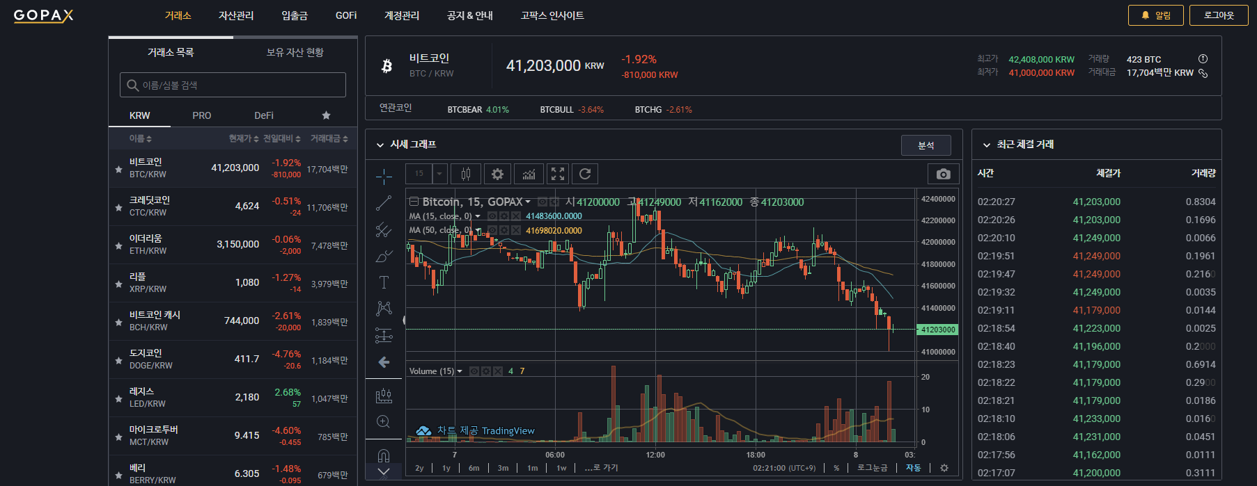Open the Volume (15) dropdown arrow
Screen dimensions: 1257x486
[x=460, y=371]
